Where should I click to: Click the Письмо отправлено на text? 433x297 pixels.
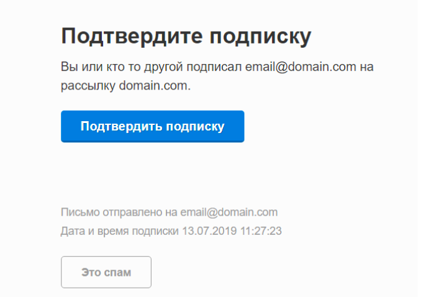coord(119,212)
